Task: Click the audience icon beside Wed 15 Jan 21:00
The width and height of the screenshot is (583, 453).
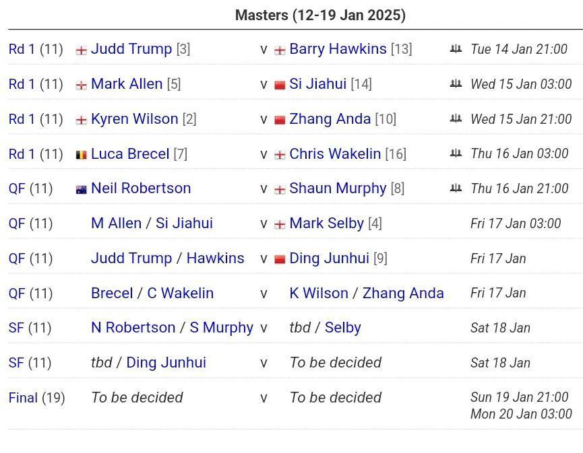Action: (x=456, y=119)
